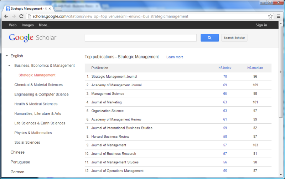Select German language publications

coord(17,172)
